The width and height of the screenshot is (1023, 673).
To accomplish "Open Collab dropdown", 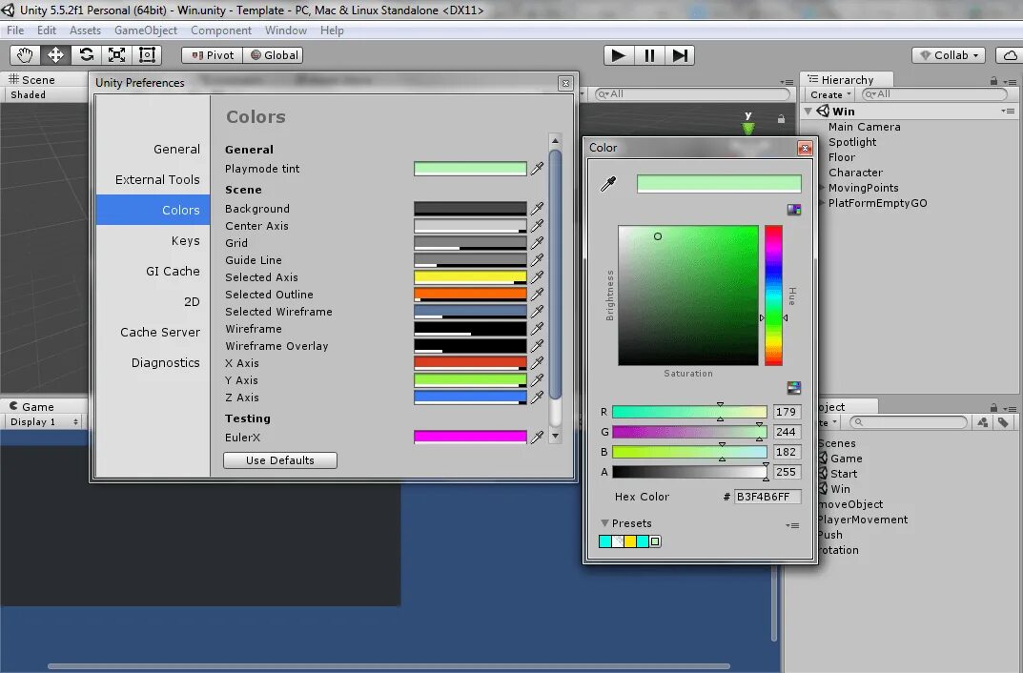I will click(x=949, y=55).
